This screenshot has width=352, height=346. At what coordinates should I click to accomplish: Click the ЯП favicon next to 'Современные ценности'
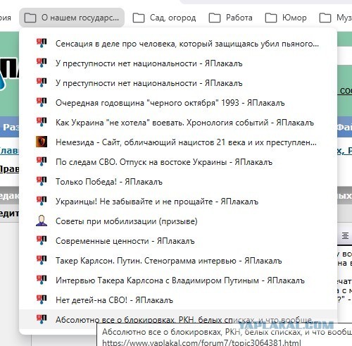coord(42,240)
